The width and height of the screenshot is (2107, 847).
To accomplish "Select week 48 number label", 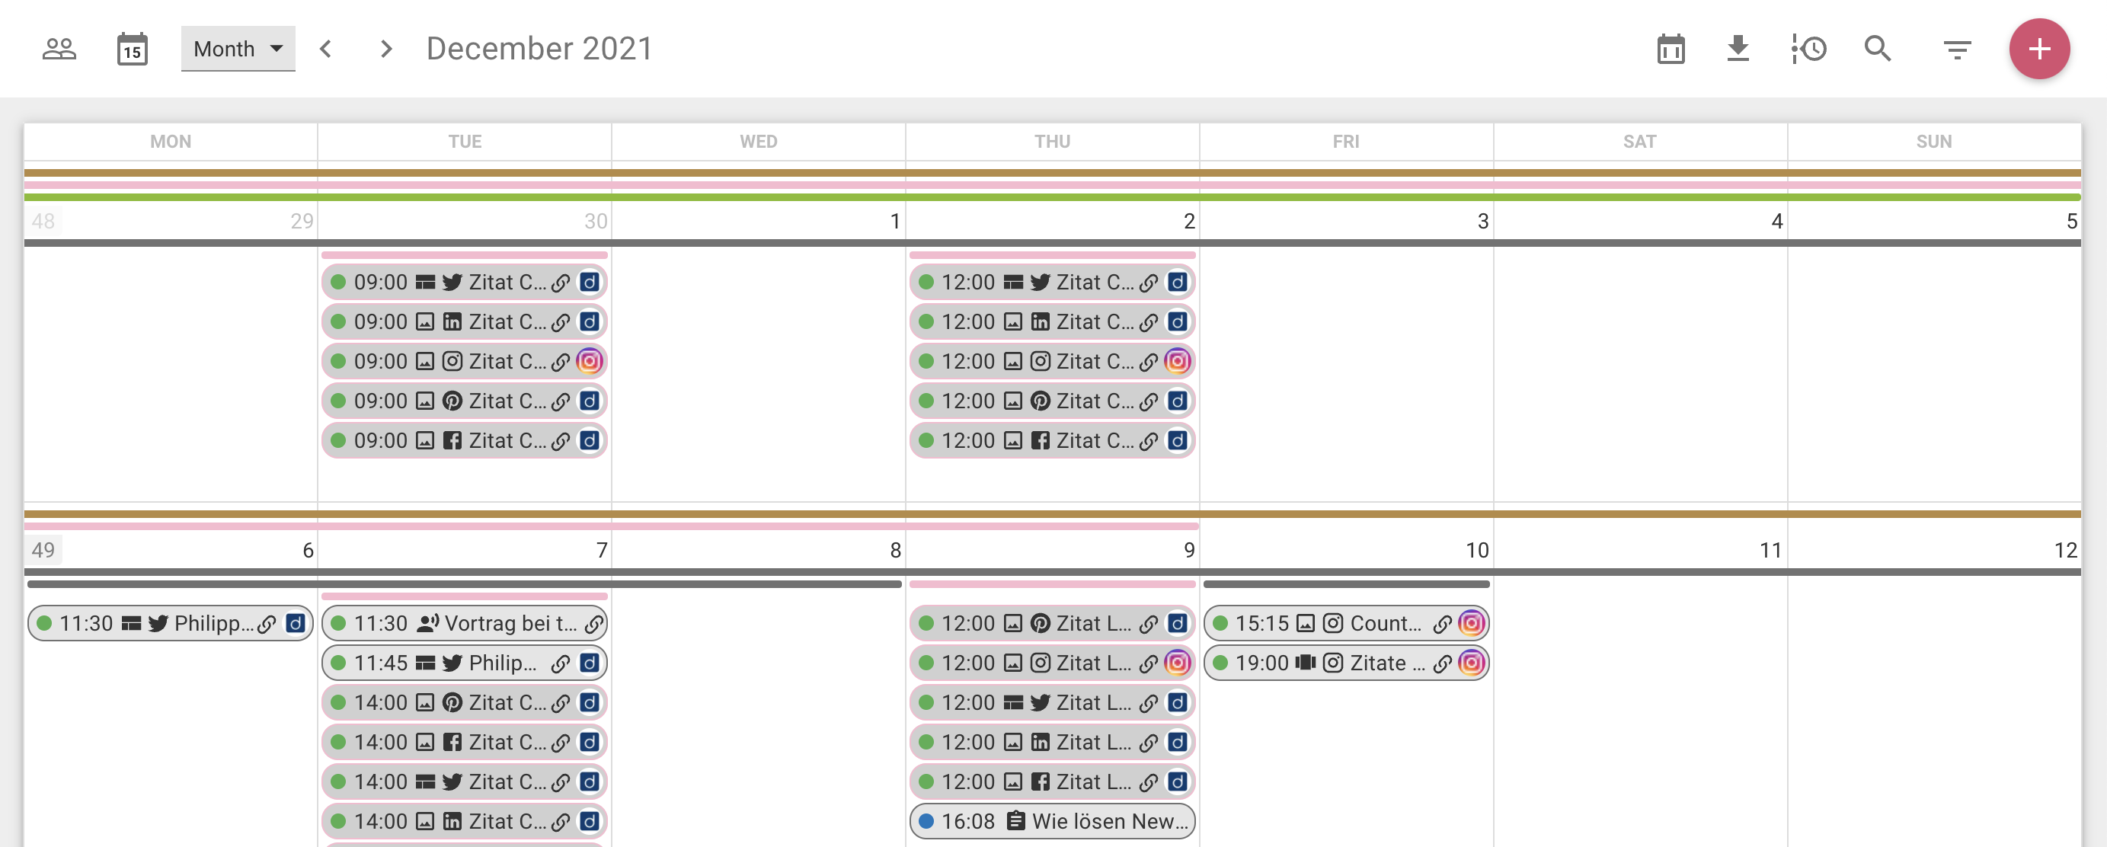I will click(43, 221).
